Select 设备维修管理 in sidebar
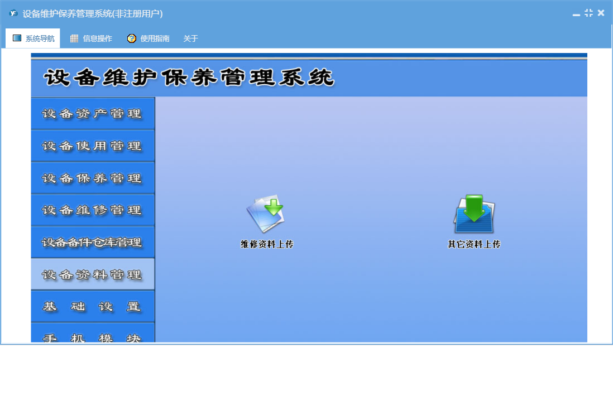613x406 pixels. point(93,210)
